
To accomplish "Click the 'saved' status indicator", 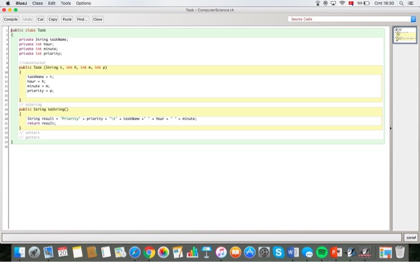I will point(411,237).
